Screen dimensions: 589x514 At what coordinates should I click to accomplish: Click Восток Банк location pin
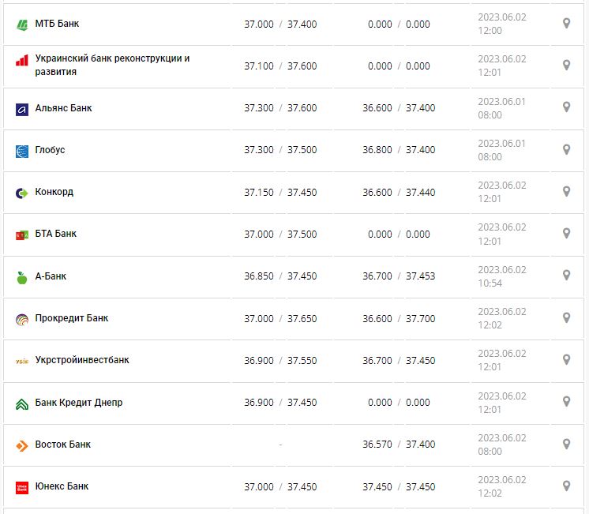(x=566, y=444)
